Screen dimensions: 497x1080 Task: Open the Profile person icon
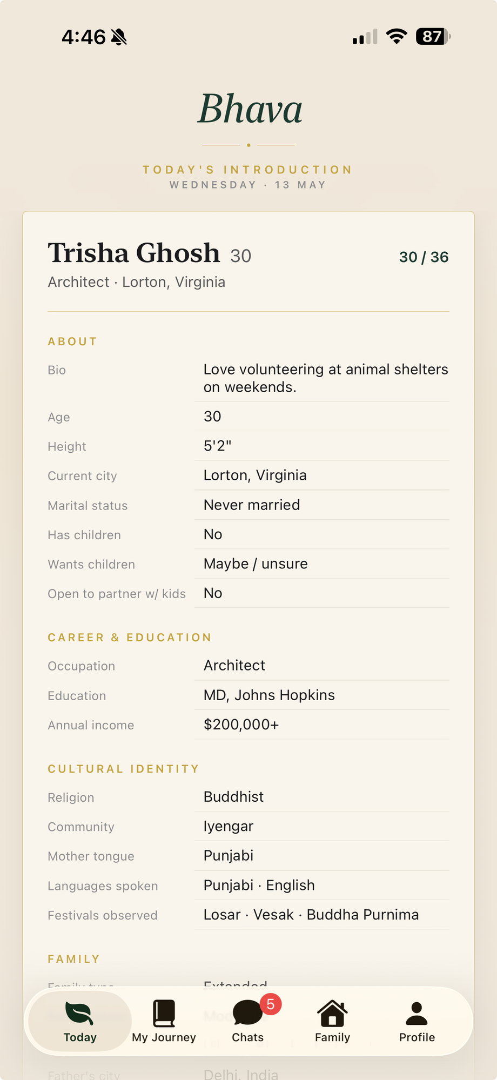pyautogui.click(x=417, y=1014)
